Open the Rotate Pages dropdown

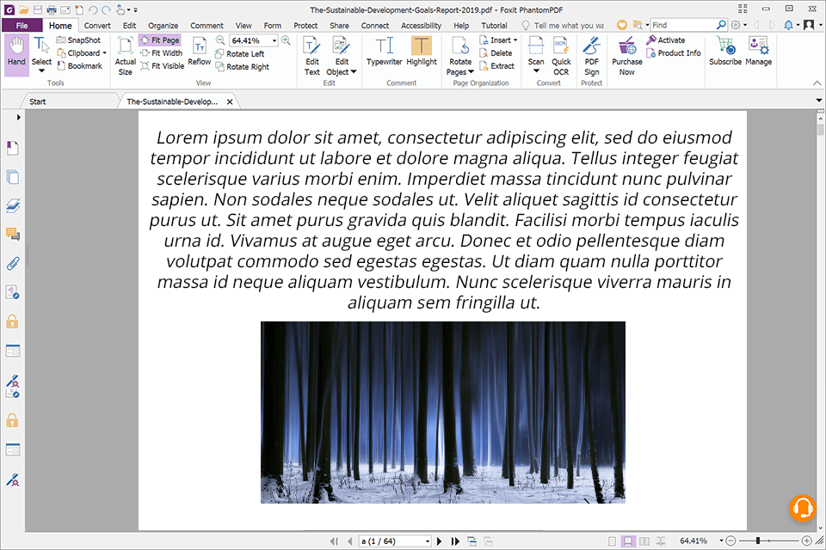tap(471, 72)
